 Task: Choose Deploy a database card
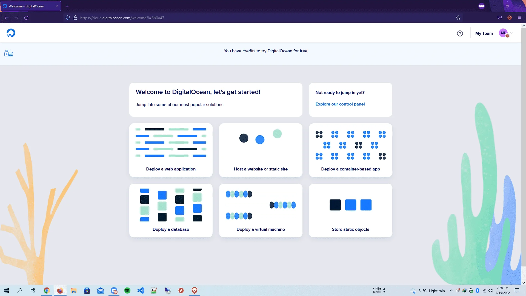[171, 210]
